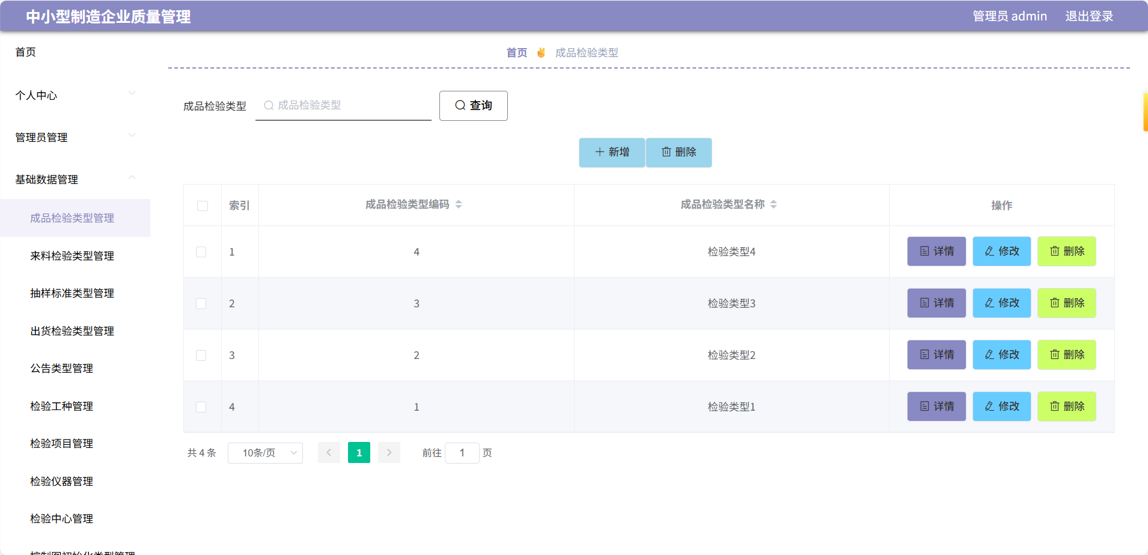Image resolution: width=1148 pixels, height=555 pixels.
Task: Click the 新增 add button
Action: tap(612, 152)
